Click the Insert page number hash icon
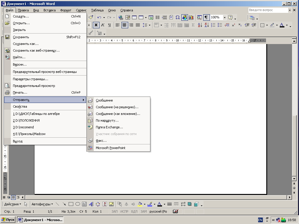This screenshot has width=299, height=224. click(171, 17)
